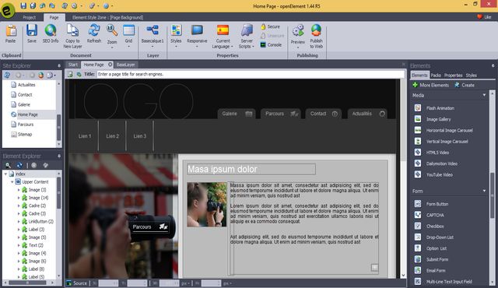
Task: Select the Drop-Down List element
Action: 440,237
